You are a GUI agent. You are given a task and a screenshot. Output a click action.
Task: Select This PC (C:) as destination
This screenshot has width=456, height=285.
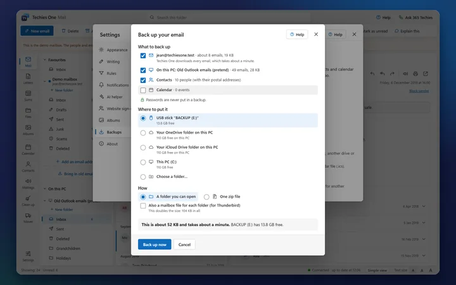point(142,162)
